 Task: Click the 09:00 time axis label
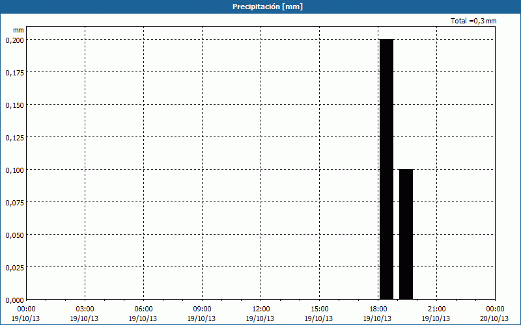tap(202, 309)
